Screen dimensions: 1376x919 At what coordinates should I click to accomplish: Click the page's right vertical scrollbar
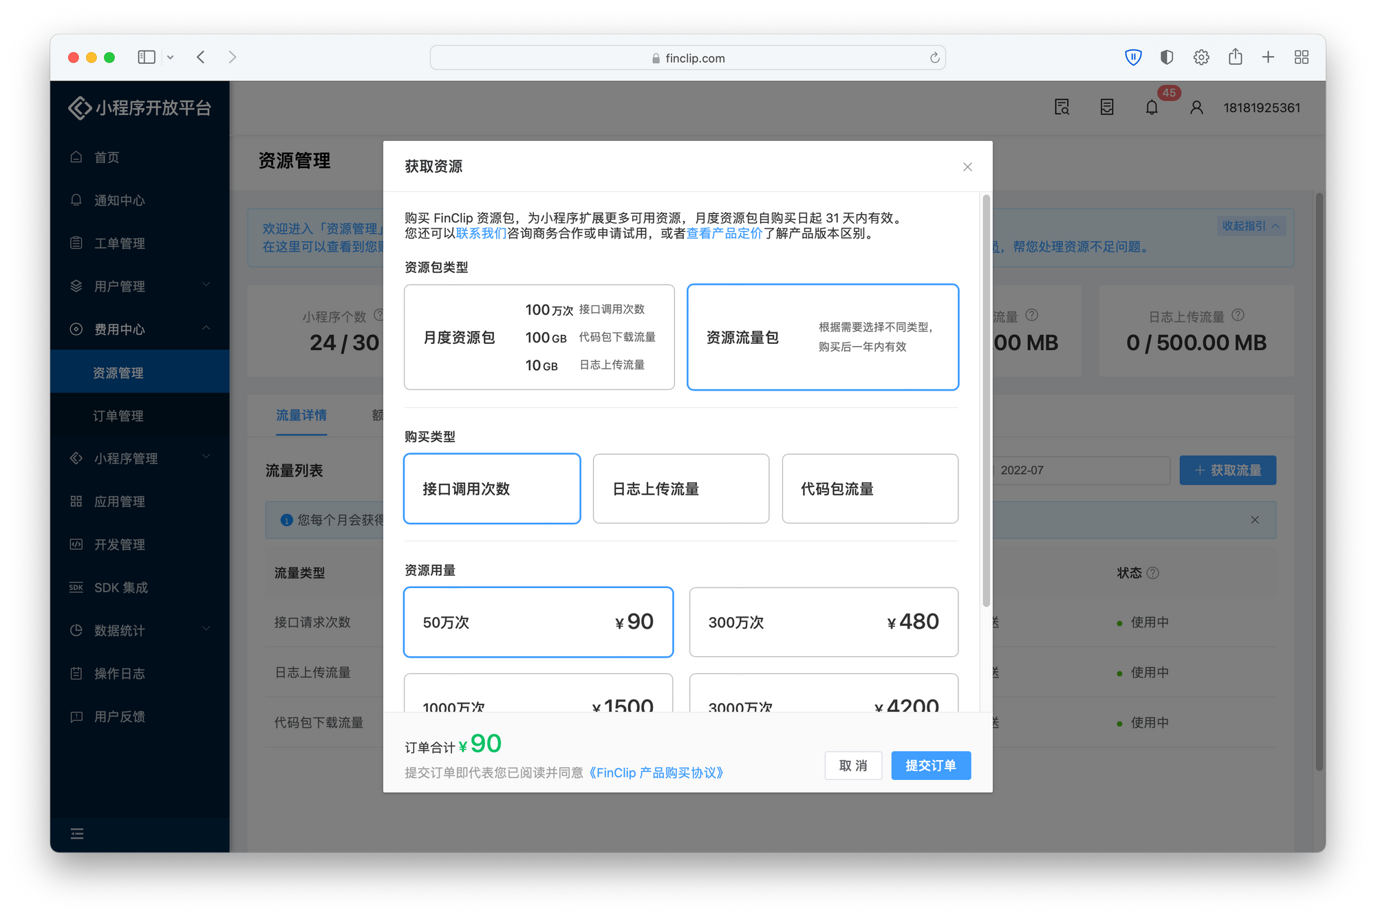[1320, 482]
